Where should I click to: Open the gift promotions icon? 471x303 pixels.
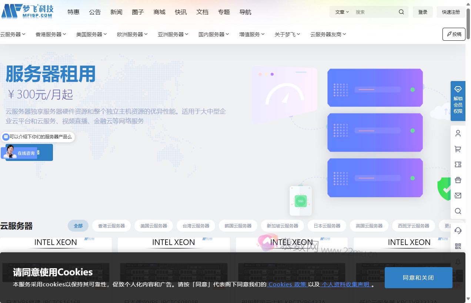tap(458, 180)
